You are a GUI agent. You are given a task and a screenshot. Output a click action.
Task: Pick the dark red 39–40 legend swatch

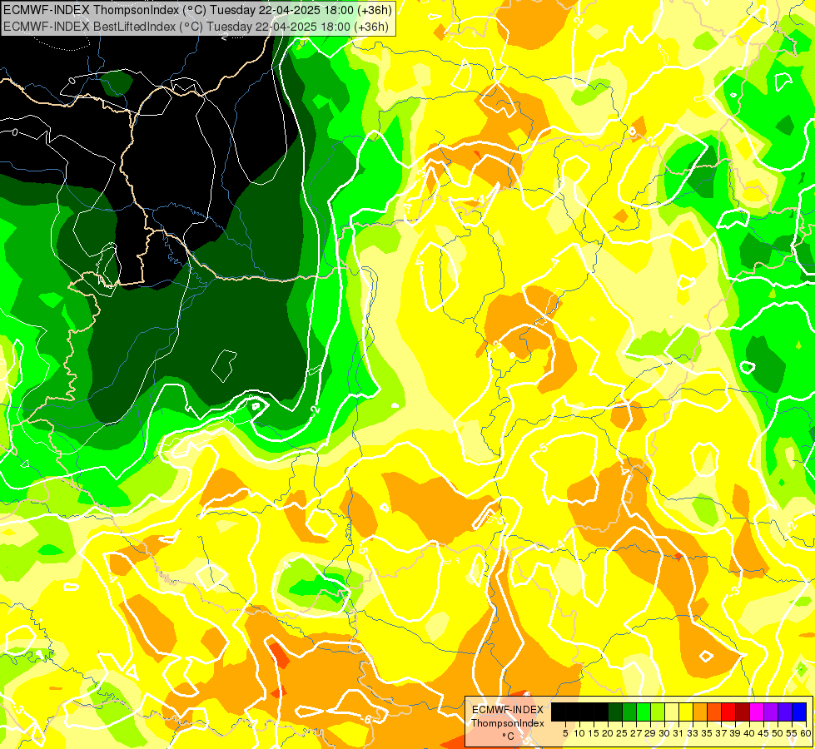click(743, 712)
